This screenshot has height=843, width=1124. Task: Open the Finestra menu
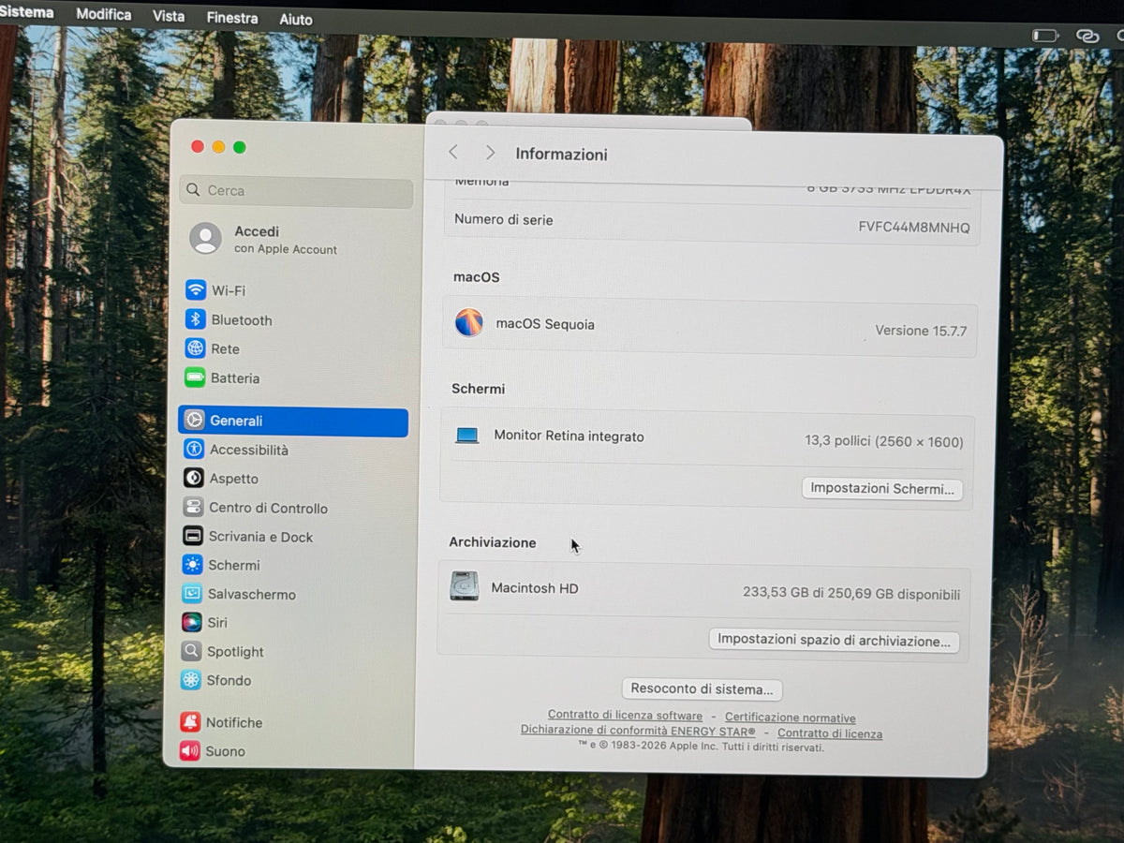(x=232, y=18)
